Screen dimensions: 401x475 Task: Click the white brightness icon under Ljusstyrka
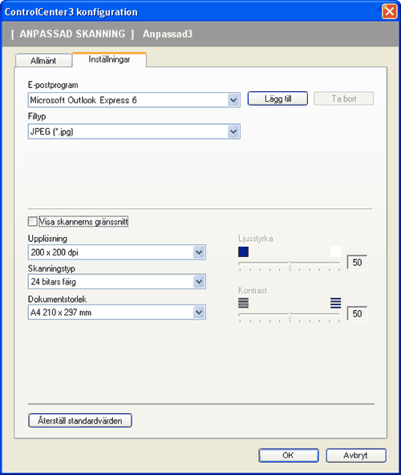pyautogui.click(x=335, y=252)
